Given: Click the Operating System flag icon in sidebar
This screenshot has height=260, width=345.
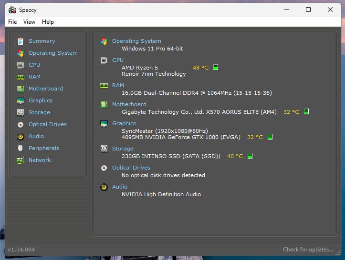Looking at the screenshot, I should (x=21, y=53).
